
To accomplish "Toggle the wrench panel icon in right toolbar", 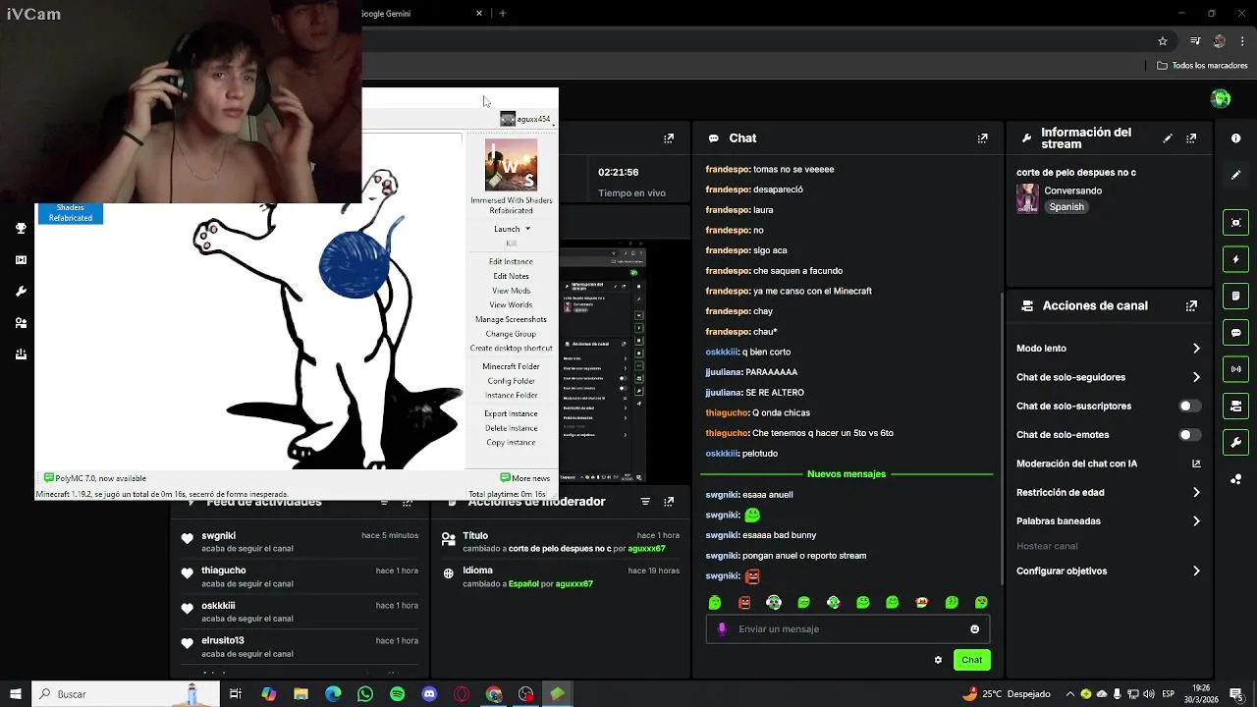I will pos(1235,443).
